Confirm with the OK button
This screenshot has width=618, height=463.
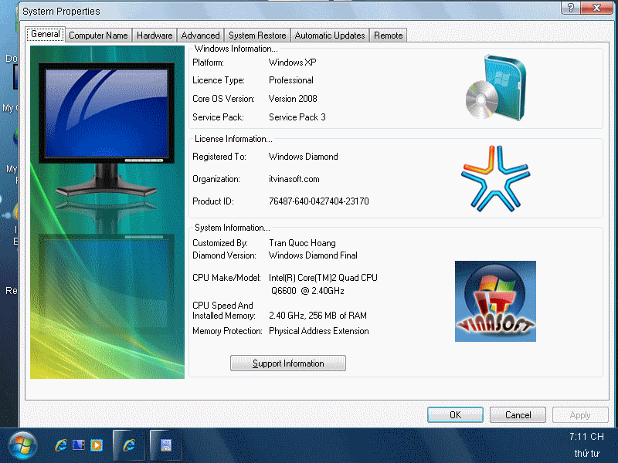tap(455, 415)
